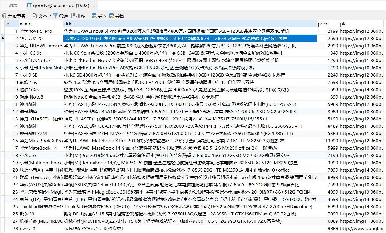The width and height of the screenshot is (386, 233).
Task: Click the Begin Transaction (开始事务) icon
Action: 4,16
